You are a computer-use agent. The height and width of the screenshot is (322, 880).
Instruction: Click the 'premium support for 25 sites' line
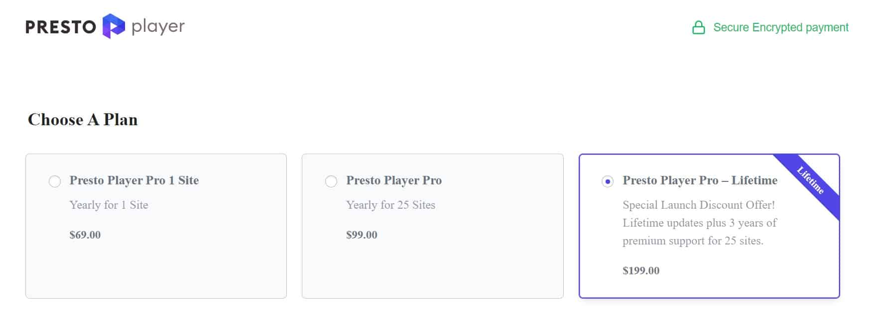pyautogui.click(x=693, y=241)
